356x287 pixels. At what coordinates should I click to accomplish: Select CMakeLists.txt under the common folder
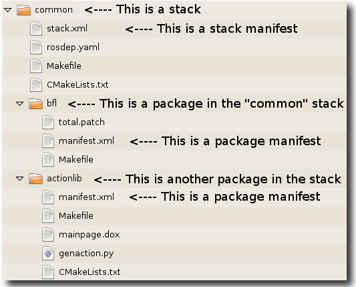click(77, 84)
